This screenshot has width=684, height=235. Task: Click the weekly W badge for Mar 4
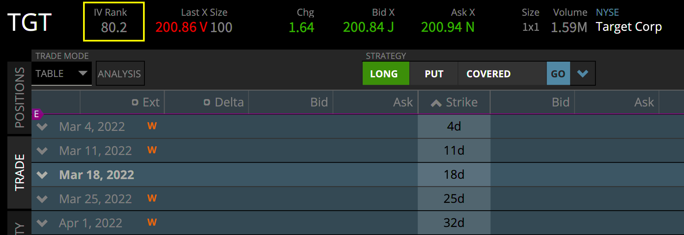[152, 126]
